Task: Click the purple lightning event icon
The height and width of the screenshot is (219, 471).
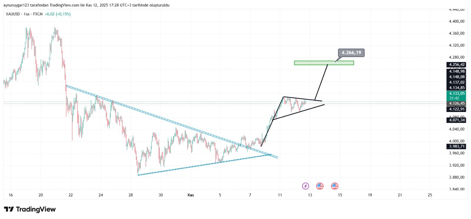Action: point(306,186)
